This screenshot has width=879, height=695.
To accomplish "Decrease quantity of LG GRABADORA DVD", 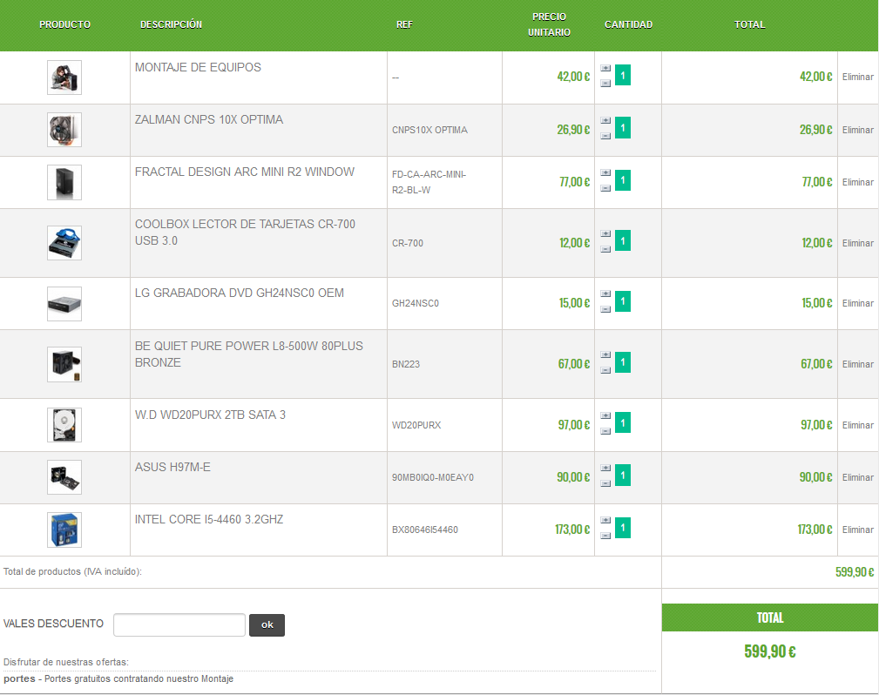I will [x=605, y=309].
